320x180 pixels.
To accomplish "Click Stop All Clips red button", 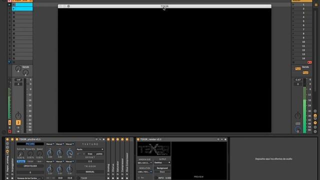I will pyautogui.click(x=309, y=62).
